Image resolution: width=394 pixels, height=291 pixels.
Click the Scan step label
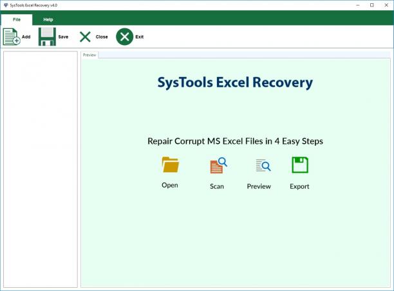click(217, 186)
